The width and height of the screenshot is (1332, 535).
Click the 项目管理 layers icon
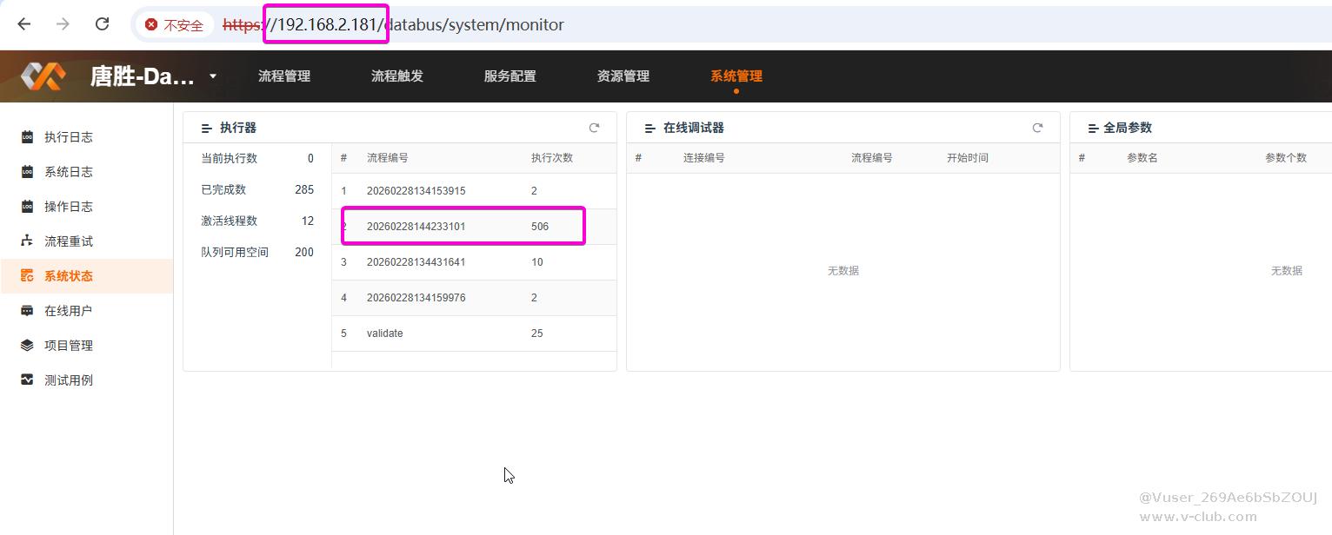(x=27, y=346)
